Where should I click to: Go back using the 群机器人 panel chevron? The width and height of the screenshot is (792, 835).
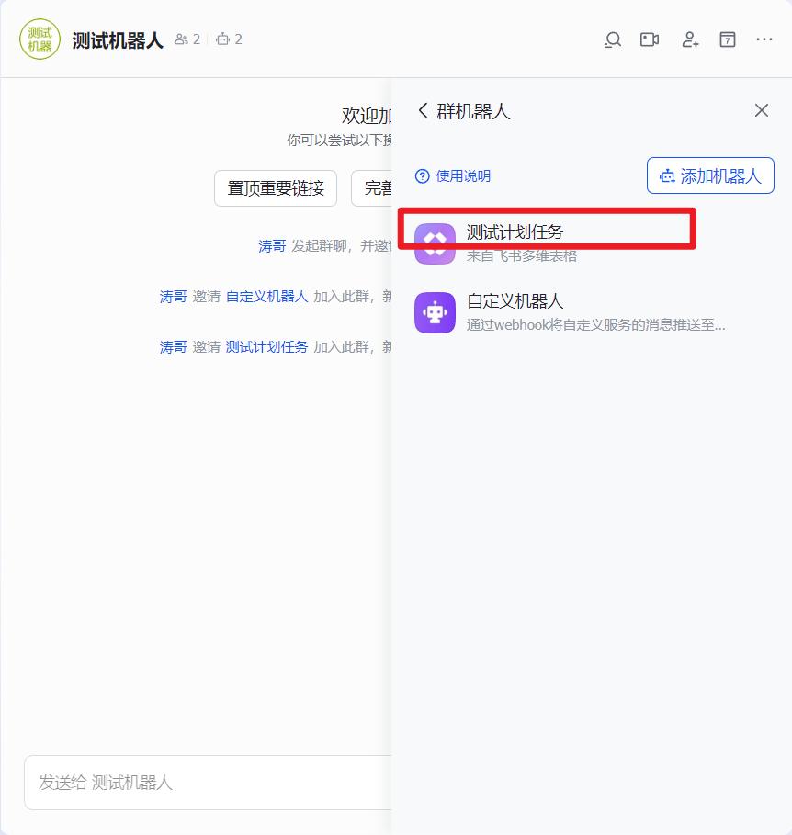click(423, 109)
